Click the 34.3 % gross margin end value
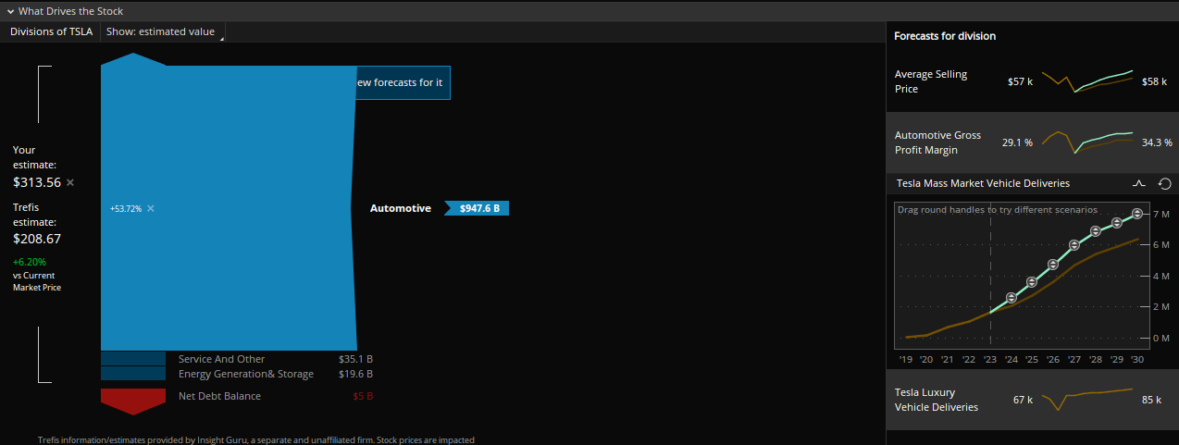Screen dimensions: 1179x445 click(1157, 142)
